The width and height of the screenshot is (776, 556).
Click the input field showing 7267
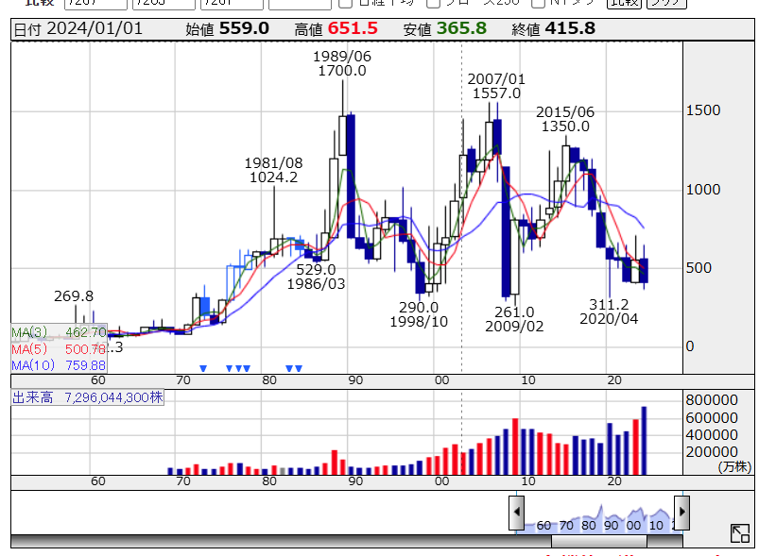95,4
